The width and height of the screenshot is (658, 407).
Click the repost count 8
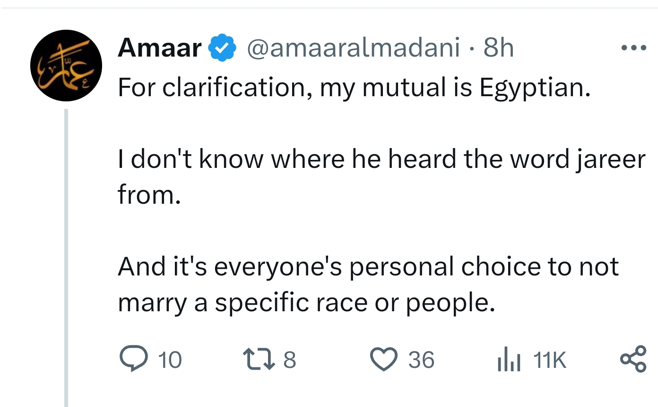tap(290, 360)
